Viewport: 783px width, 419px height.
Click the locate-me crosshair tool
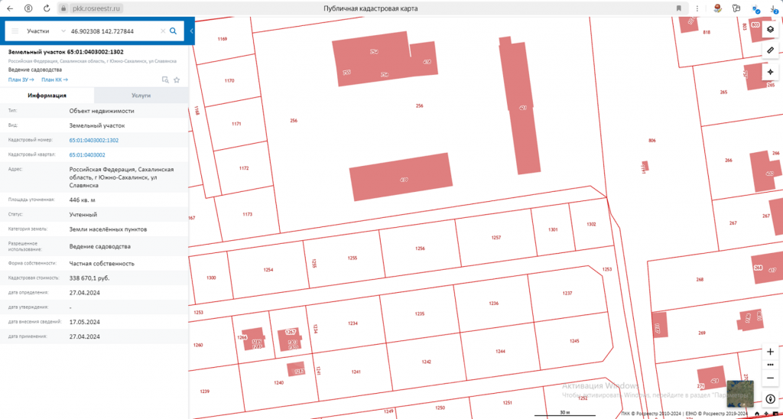click(770, 72)
